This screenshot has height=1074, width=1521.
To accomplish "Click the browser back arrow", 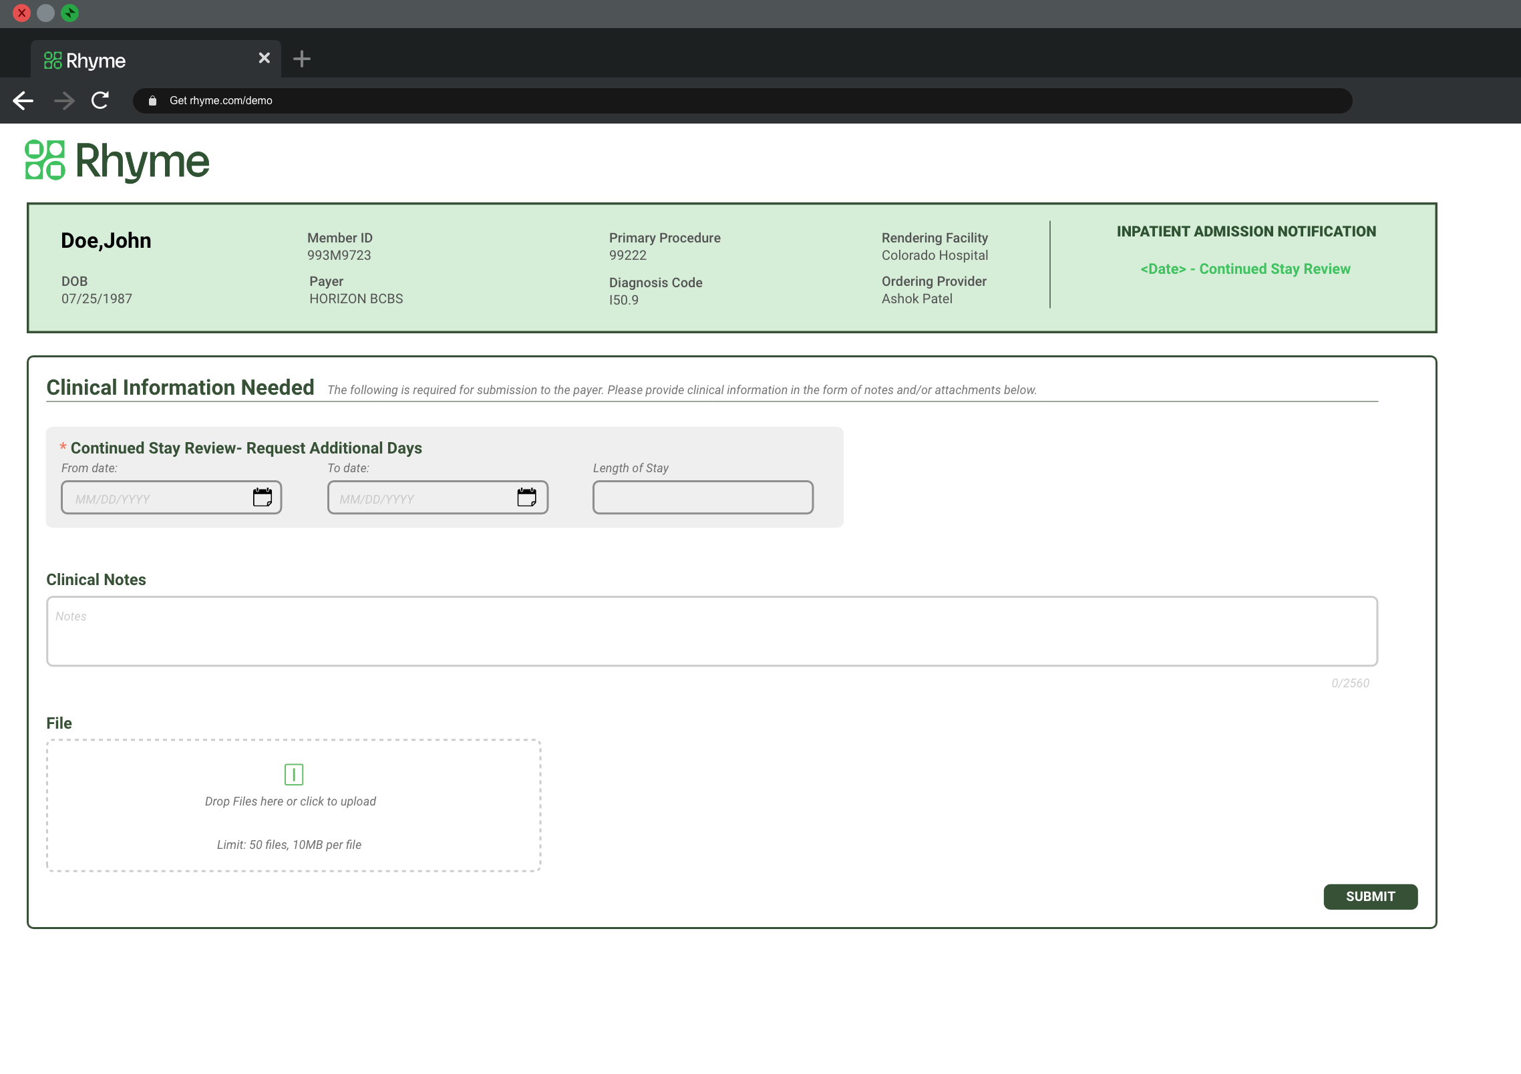I will (23, 101).
